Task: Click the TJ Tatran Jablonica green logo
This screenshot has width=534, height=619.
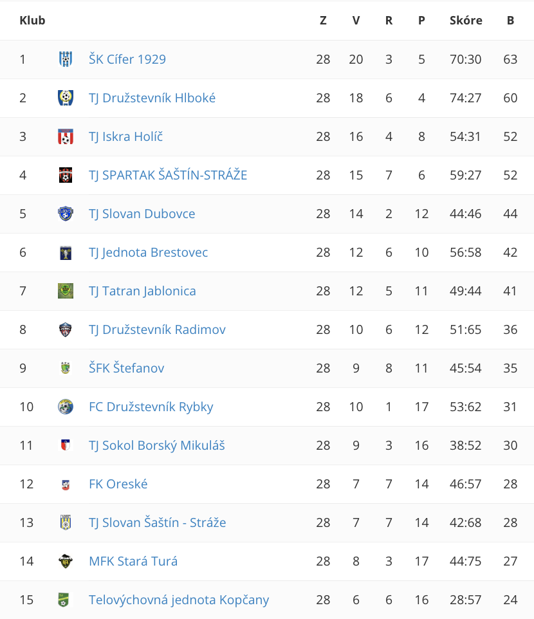Action: (66, 291)
